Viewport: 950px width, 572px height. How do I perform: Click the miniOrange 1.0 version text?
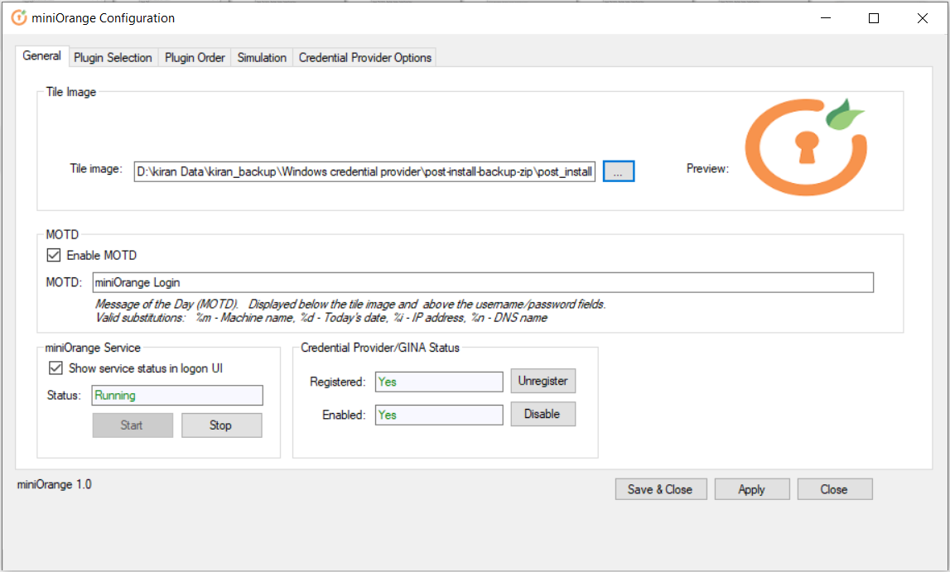click(x=55, y=484)
